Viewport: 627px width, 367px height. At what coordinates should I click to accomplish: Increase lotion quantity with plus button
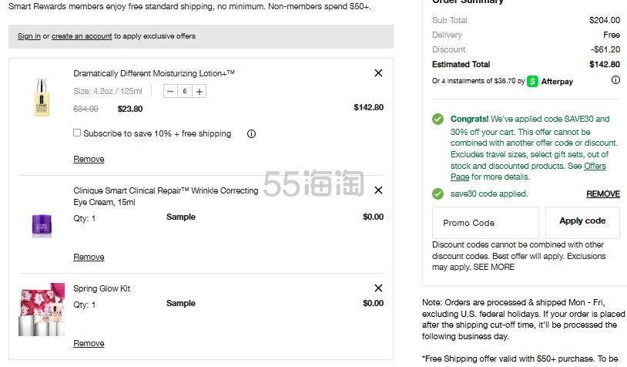click(x=199, y=91)
